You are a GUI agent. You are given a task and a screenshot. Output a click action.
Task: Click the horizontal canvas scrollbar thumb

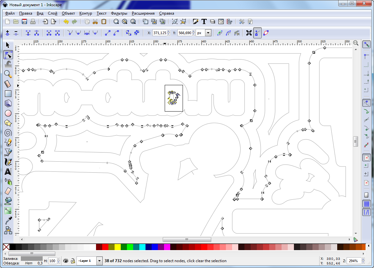tap(187, 239)
